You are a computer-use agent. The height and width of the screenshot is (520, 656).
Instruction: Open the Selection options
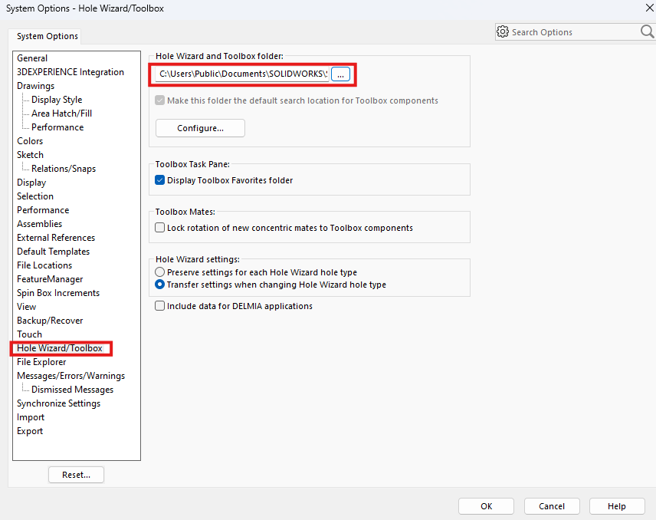click(x=35, y=196)
